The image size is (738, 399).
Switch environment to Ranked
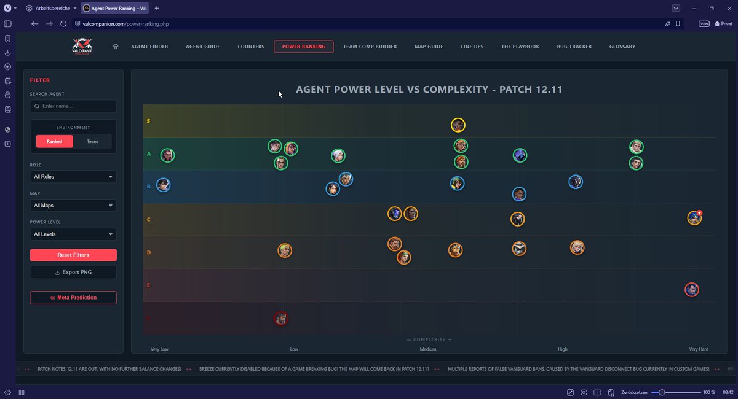click(x=54, y=141)
